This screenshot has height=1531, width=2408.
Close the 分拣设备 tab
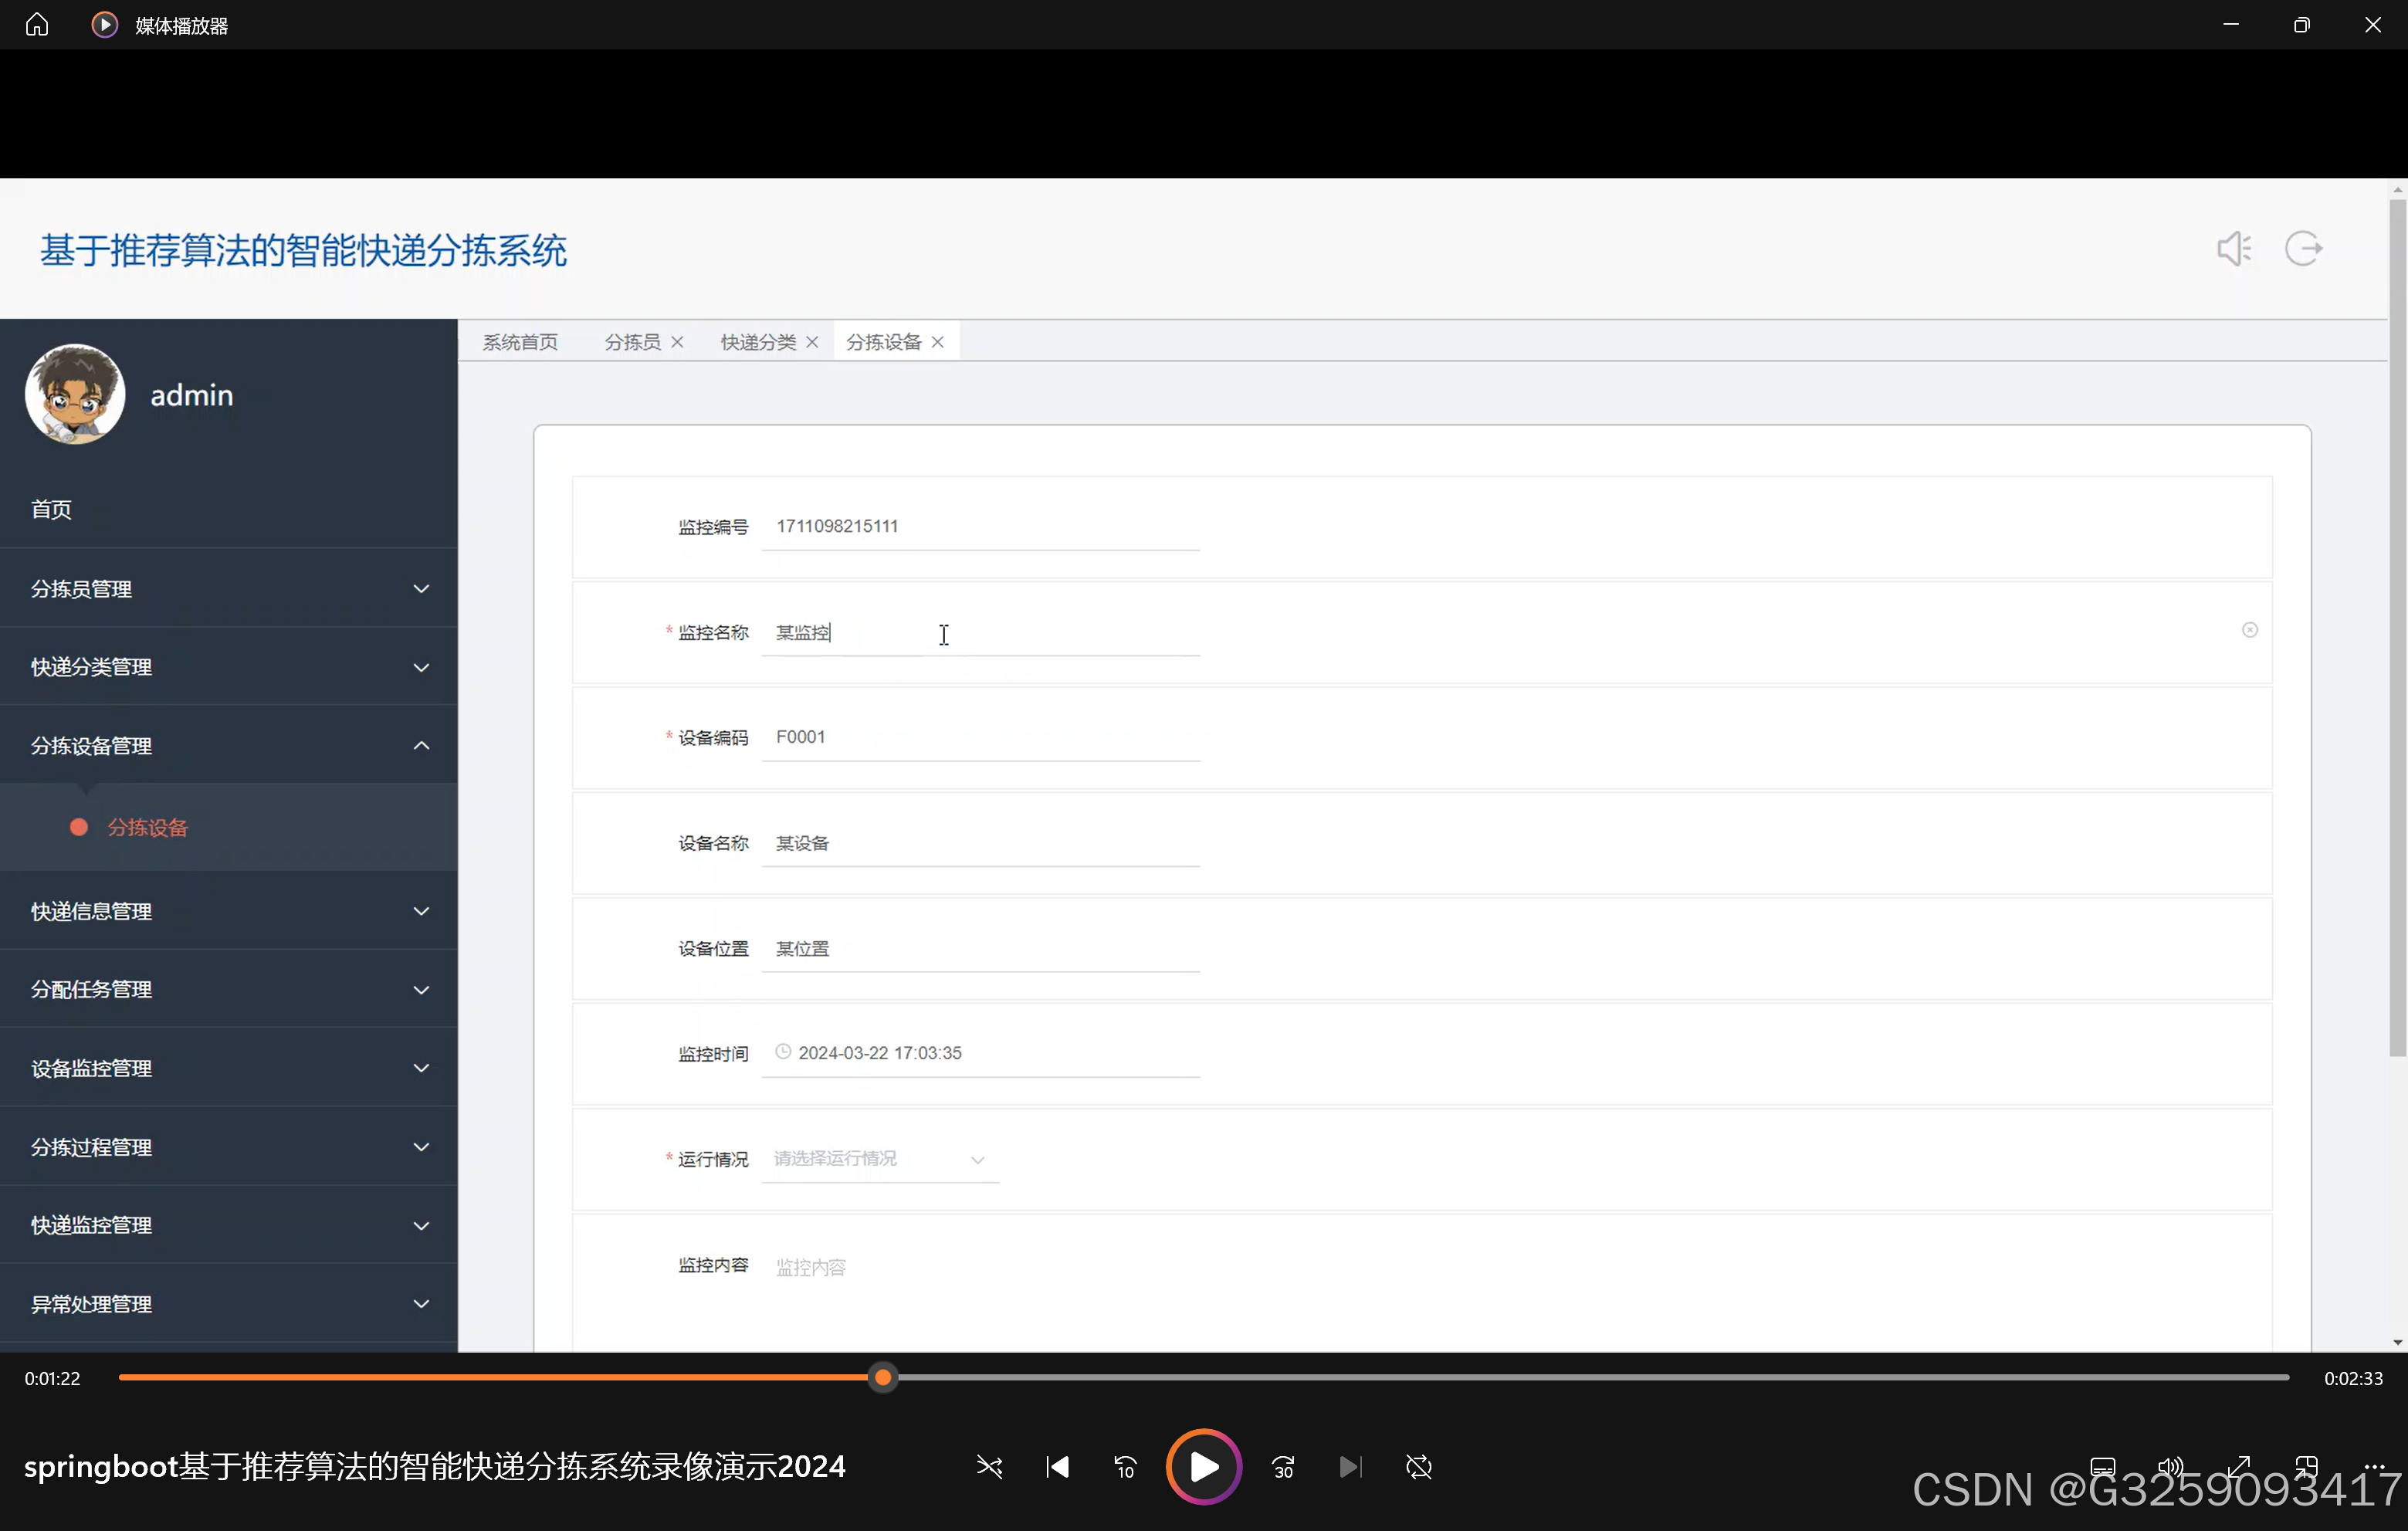[x=938, y=342]
